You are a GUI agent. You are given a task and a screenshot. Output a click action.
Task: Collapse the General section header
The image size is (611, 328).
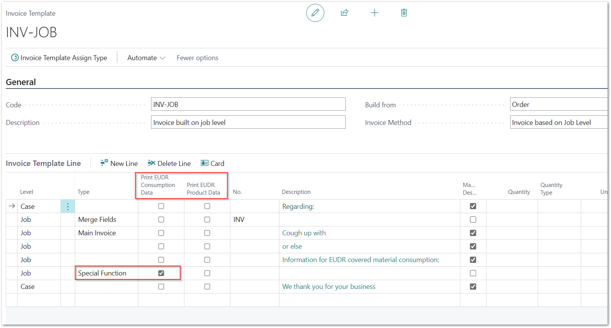[21, 82]
